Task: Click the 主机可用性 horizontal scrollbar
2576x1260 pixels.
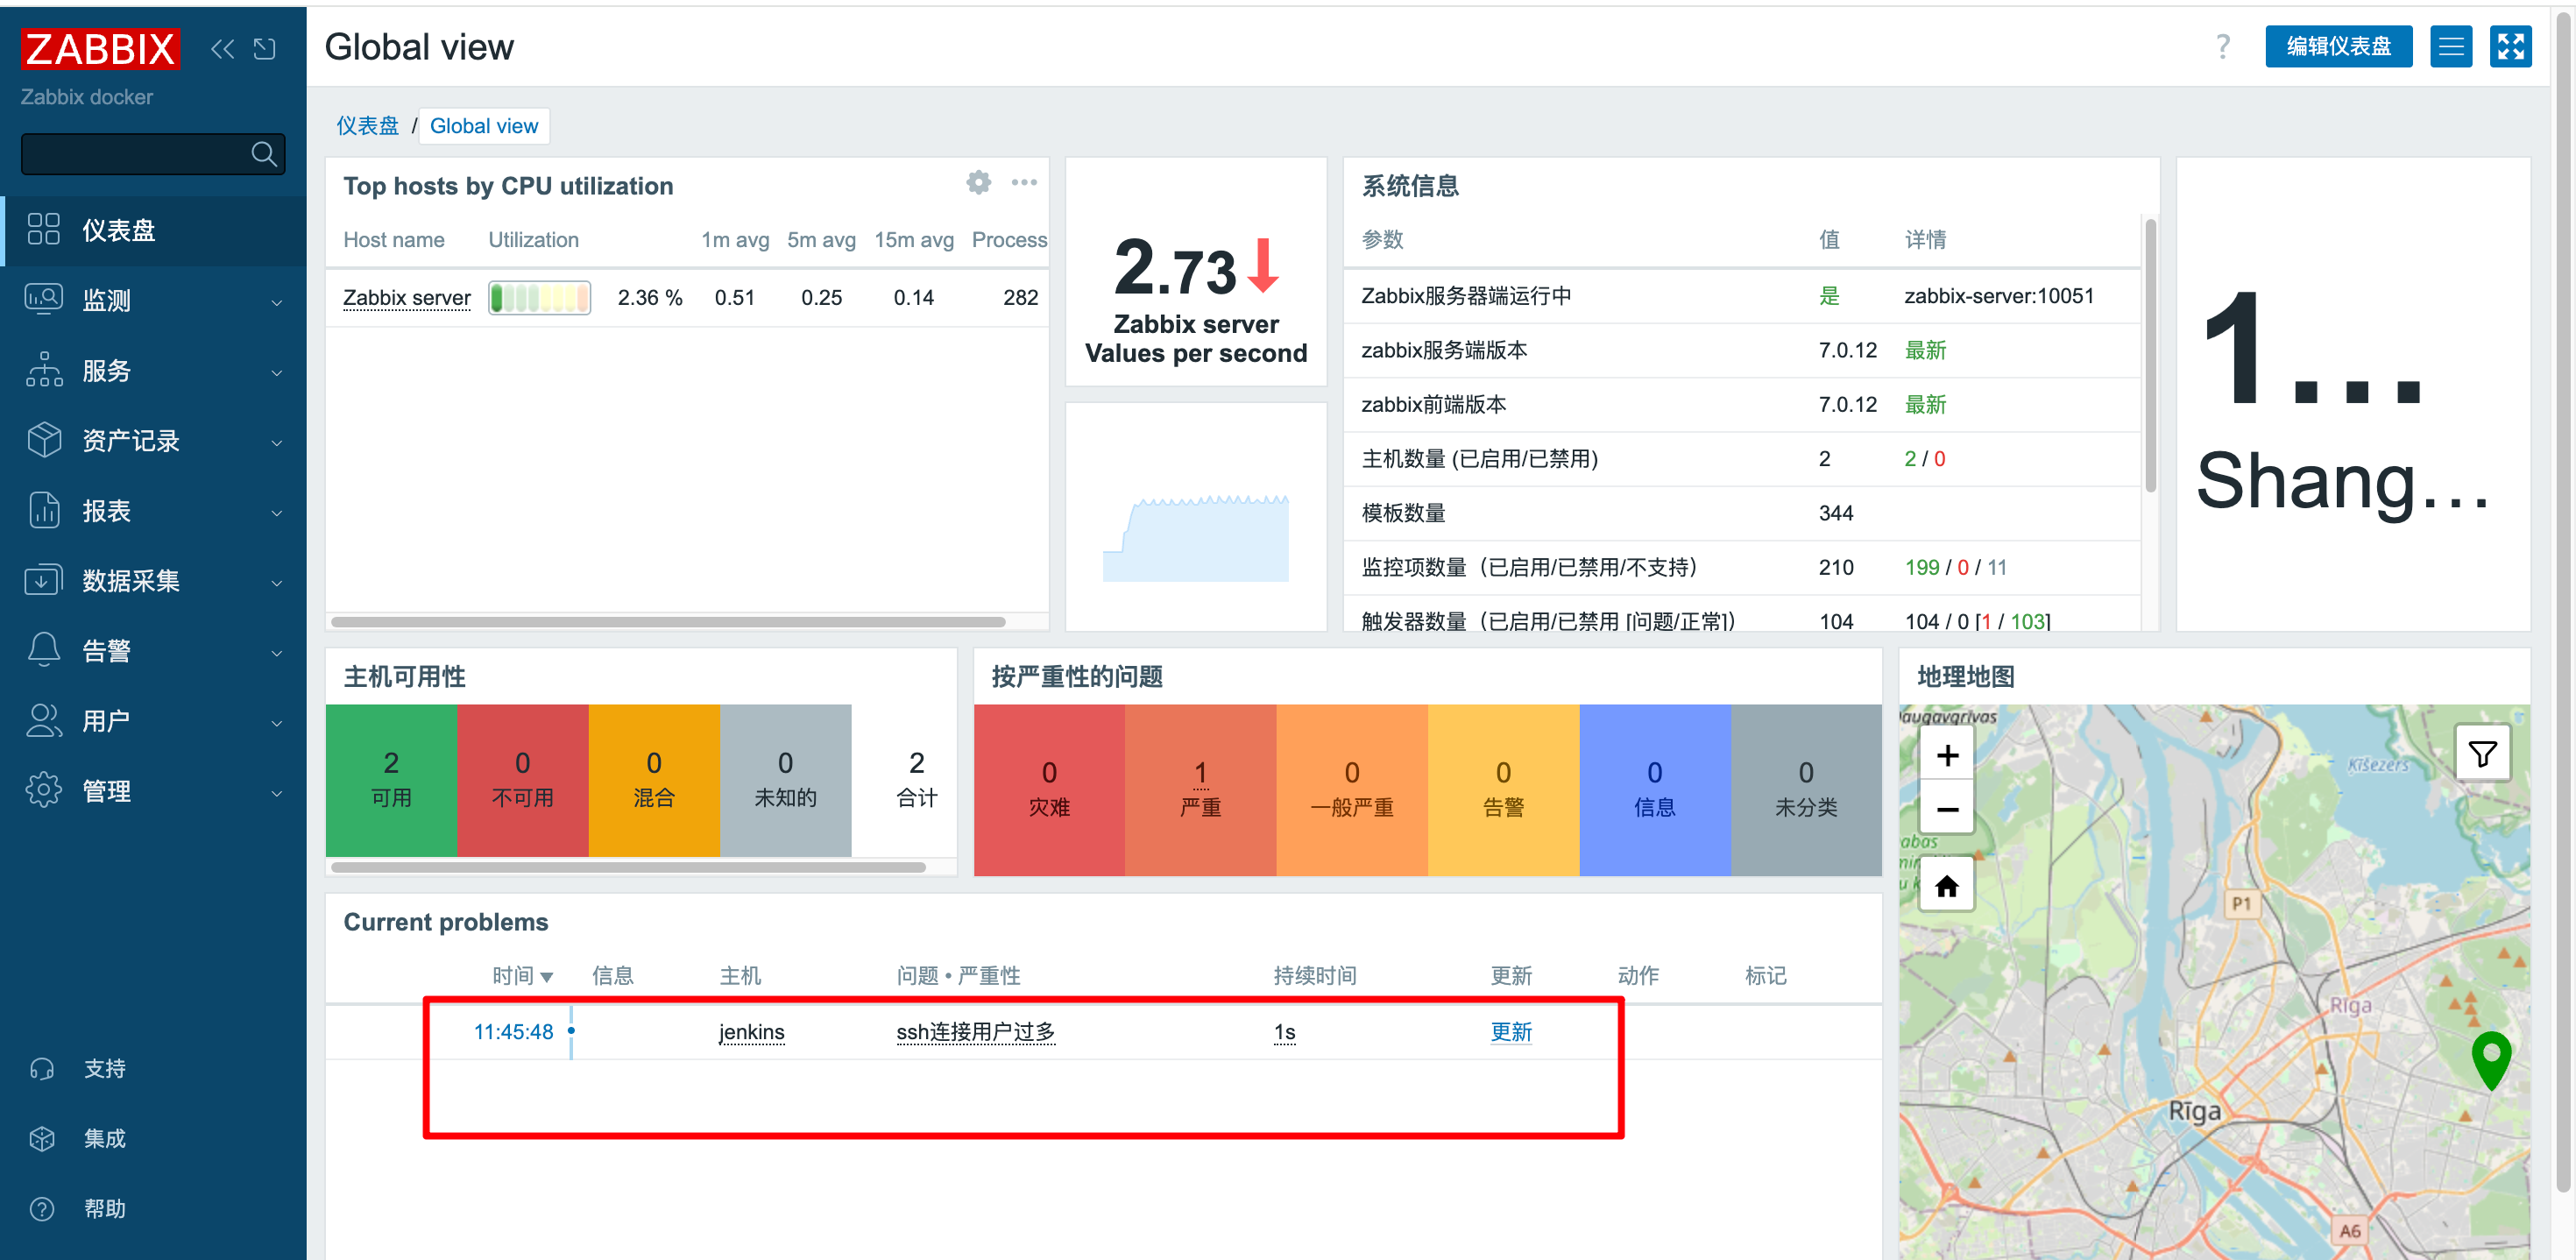Action: pos(628,867)
